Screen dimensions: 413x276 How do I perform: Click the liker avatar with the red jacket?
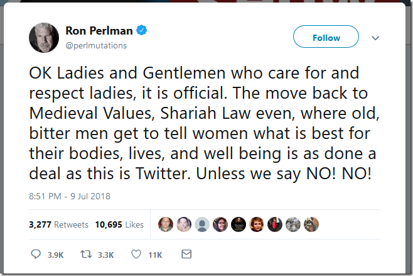275,224
